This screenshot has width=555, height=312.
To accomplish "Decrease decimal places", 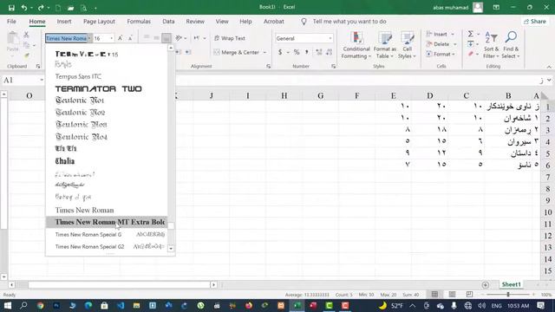I will click(x=330, y=52).
